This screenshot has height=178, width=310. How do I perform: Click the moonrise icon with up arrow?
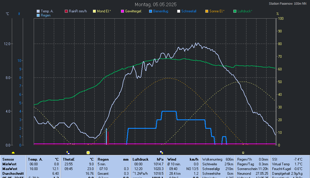(162, 152)
